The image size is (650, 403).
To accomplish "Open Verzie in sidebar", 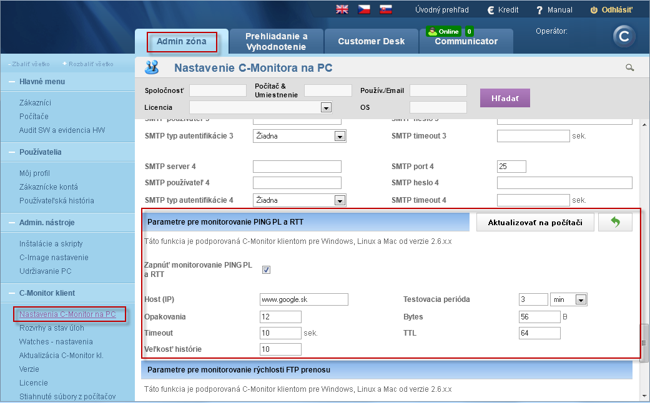I will 29,369.
